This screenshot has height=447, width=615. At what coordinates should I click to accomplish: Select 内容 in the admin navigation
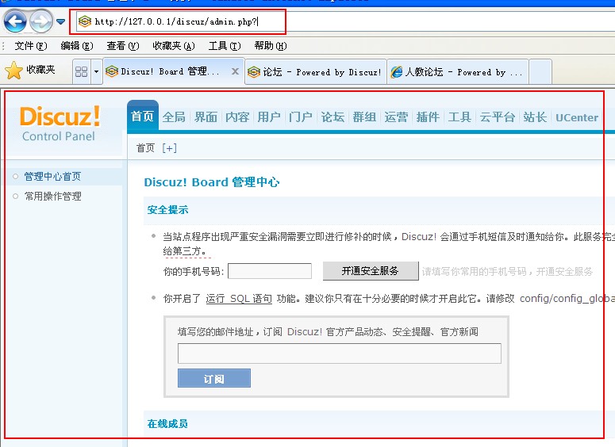237,117
